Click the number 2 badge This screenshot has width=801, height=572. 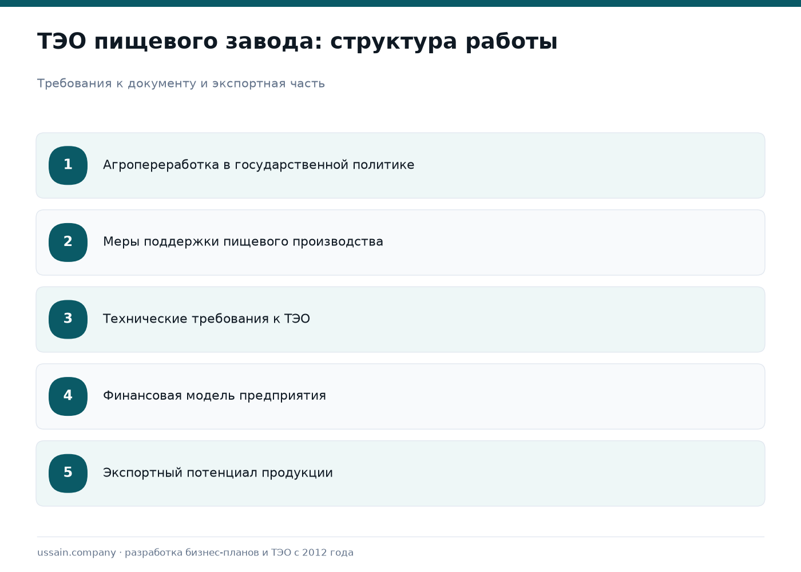pos(68,243)
